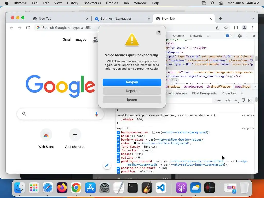Select #shadow-root breadcrumb

coord(193,87)
